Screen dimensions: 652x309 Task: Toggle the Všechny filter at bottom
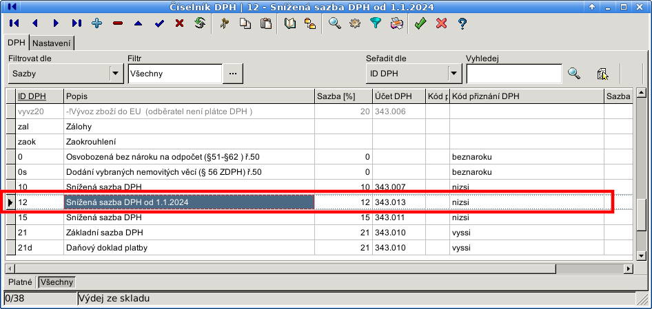(57, 282)
